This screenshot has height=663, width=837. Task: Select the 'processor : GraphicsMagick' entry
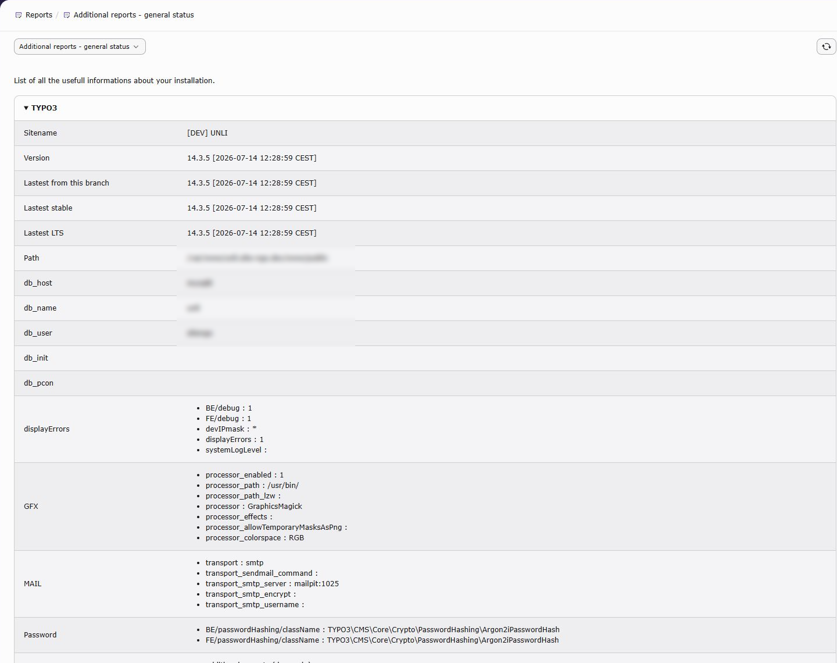click(x=253, y=507)
